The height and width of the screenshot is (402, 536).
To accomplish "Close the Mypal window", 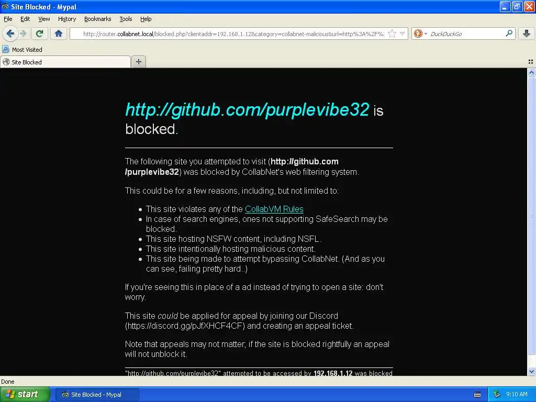I will tap(529, 6).
